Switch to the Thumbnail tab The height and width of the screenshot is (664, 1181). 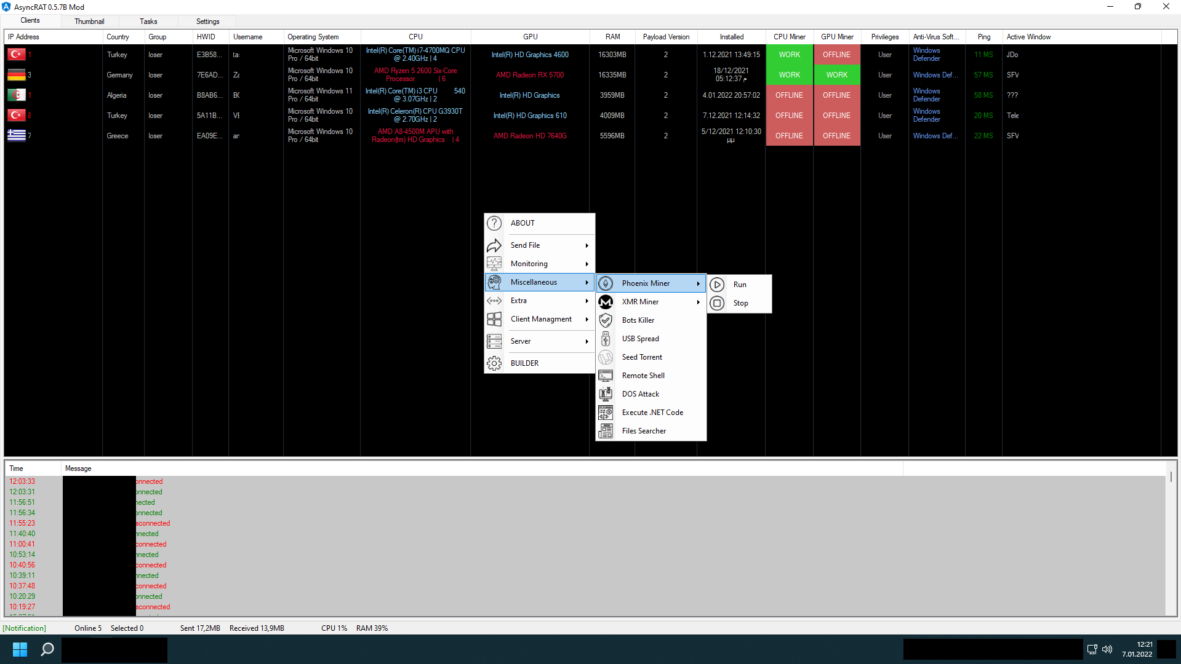[89, 22]
